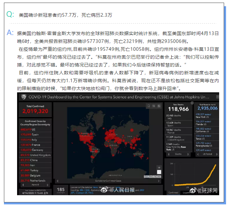Click 478,357 tested New York US entry

click(x=207, y=116)
